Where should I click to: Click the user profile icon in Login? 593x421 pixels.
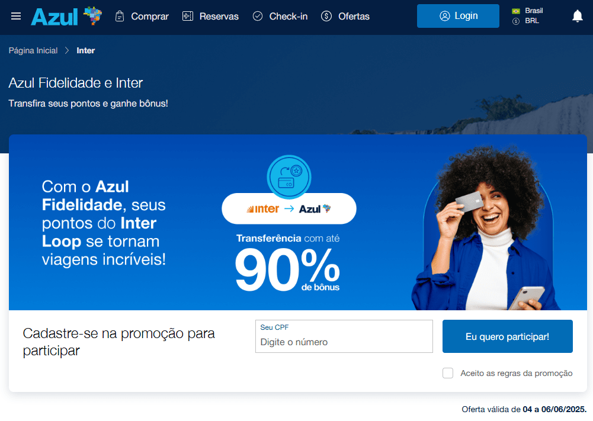click(x=445, y=16)
